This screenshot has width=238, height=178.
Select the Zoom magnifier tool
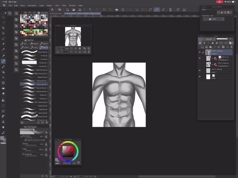tap(3, 17)
